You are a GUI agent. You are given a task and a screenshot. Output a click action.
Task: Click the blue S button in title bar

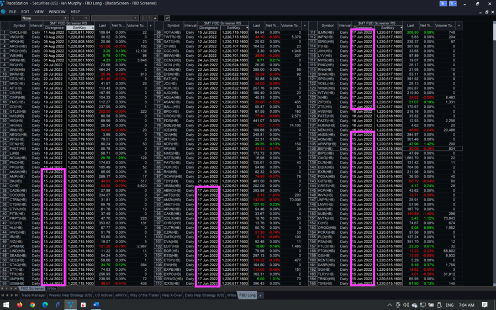(x=443, y=4)
